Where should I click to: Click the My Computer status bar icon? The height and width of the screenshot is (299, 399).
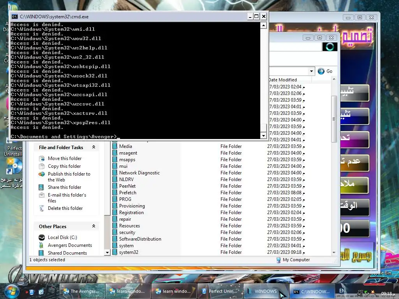pyautogui.click(x=278, y=260)
